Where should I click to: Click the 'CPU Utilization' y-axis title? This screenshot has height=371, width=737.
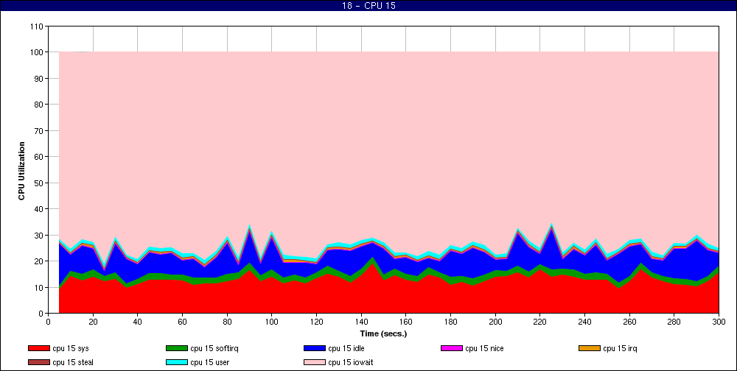21,171
